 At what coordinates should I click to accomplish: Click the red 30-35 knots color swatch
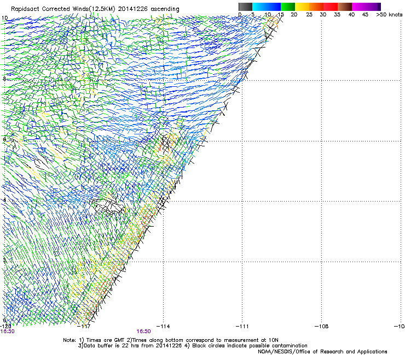331,7
